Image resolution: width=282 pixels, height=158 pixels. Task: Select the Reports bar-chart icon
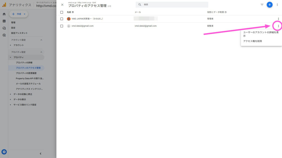pos(4,21)
